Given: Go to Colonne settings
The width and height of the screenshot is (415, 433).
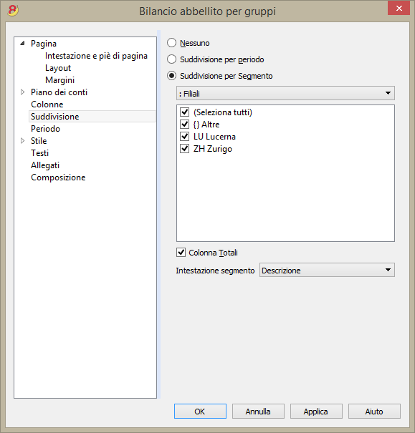Looking at the screenshot, I should tap(47, 104).
